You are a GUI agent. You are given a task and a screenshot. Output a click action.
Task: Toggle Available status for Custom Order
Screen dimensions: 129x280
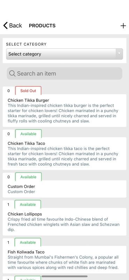[x=28, y=177]
